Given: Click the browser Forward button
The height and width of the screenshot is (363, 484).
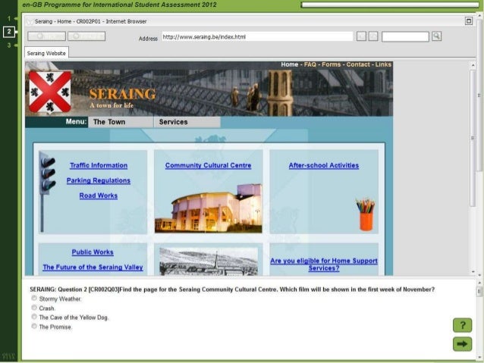Looking at the screenshot, I should (86, 36).
